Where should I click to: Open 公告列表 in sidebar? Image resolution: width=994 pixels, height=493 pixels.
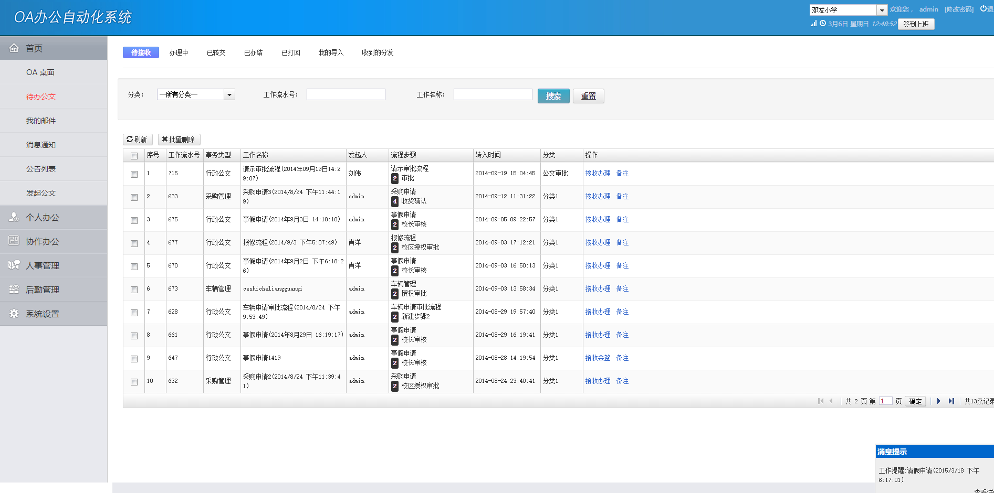[54, 169]
